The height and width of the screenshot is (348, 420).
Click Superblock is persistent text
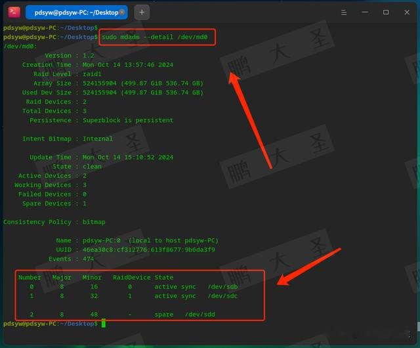pos(128,120)
